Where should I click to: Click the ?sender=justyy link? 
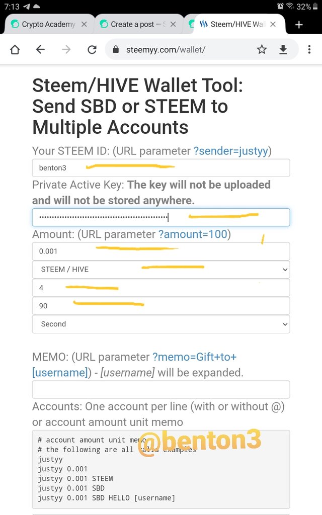coord(231,151)
